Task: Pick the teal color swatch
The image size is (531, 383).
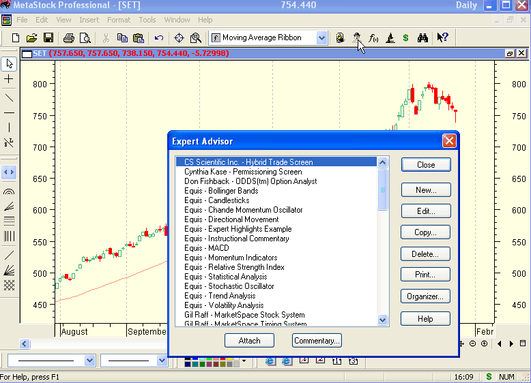Action: tap(195, 364)
